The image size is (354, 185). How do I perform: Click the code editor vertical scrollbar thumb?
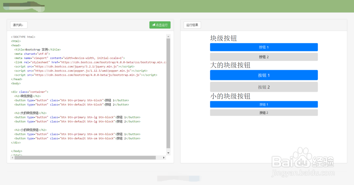[168, 94]
